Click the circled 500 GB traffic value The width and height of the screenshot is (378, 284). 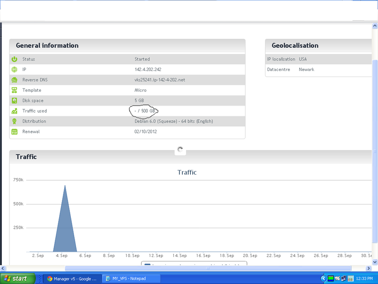tap(144, 111)
